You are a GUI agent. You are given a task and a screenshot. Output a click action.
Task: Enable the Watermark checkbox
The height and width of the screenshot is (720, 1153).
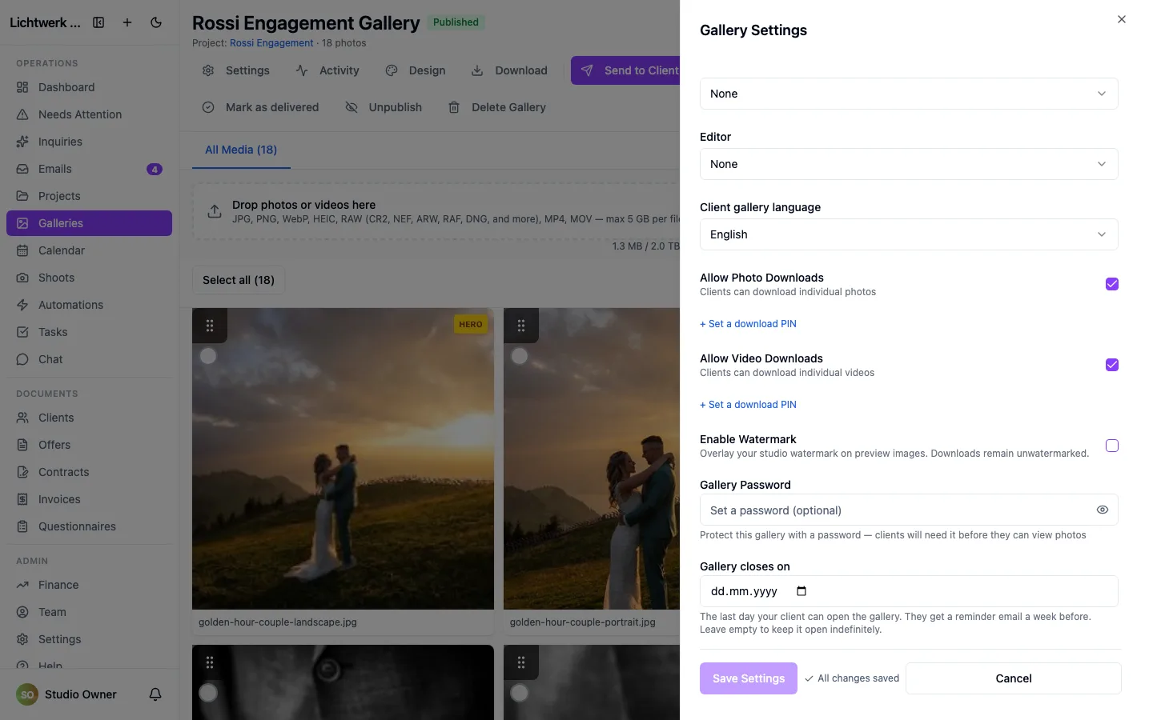1112,446
